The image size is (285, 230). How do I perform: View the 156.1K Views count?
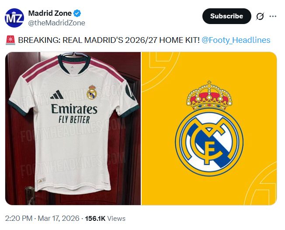[105, 218]
